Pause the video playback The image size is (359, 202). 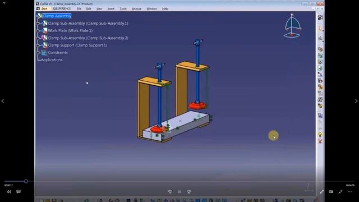(x=179, y=192)
